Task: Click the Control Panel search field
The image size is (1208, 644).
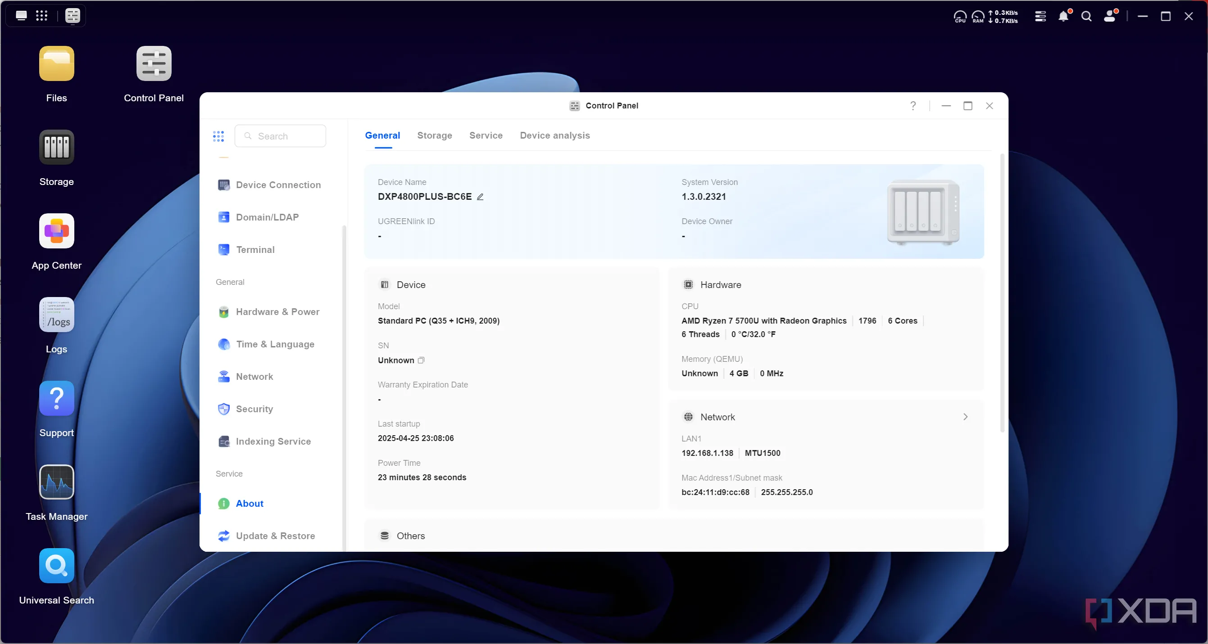Action: [280, 136]
